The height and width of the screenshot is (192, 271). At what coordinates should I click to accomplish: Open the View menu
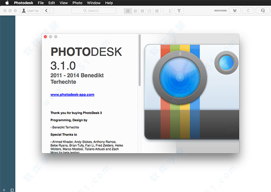64,3
